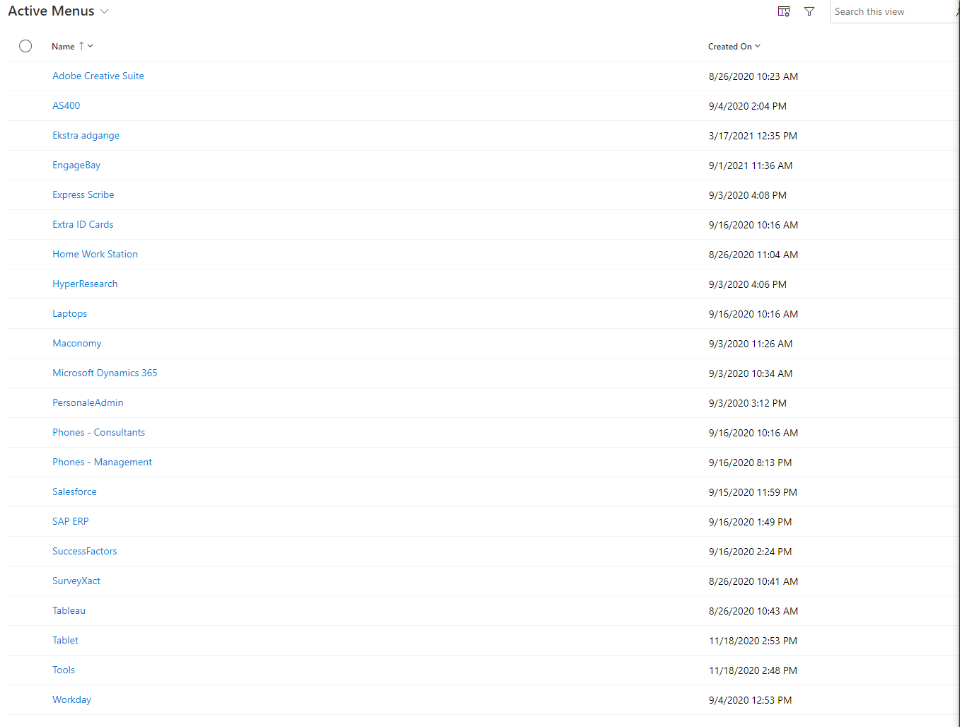Click the filter funnel icon
The image size is (960, 727).
pos(809,11)
